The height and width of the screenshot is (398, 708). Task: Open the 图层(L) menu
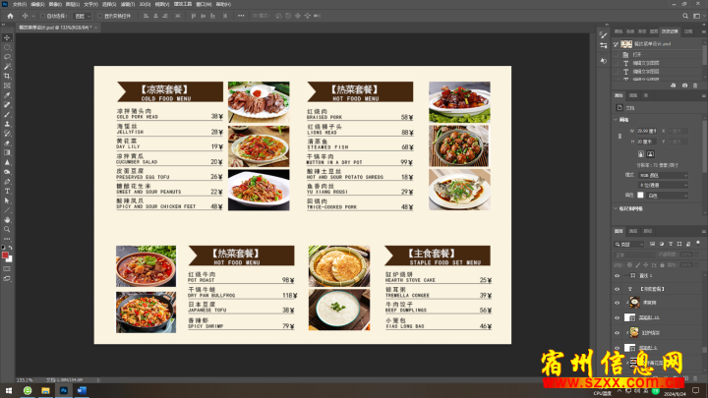coord(73,4)
